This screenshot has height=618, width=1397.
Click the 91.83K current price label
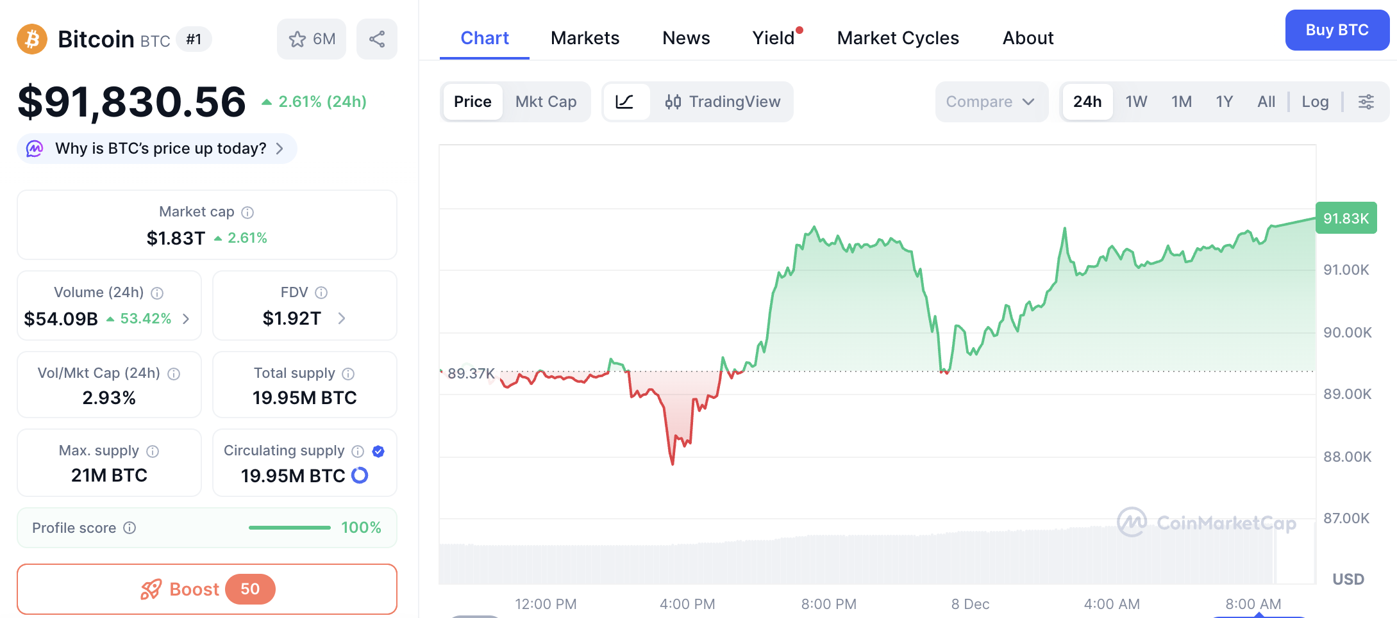pos(1346,218)
